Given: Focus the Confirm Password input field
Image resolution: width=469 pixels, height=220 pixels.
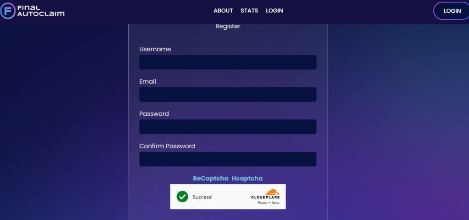Looking at the screenshot, I should 228,159.
